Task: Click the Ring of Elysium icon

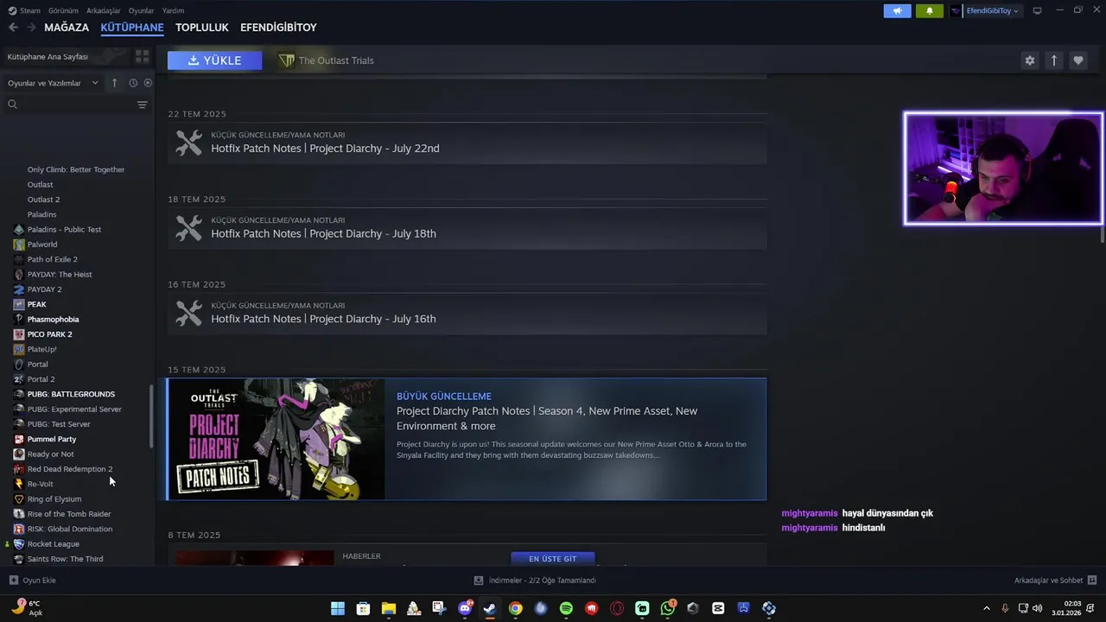Action: (19, 499)
